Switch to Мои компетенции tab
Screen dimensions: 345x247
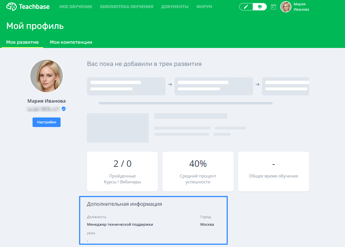pos(71,42)
